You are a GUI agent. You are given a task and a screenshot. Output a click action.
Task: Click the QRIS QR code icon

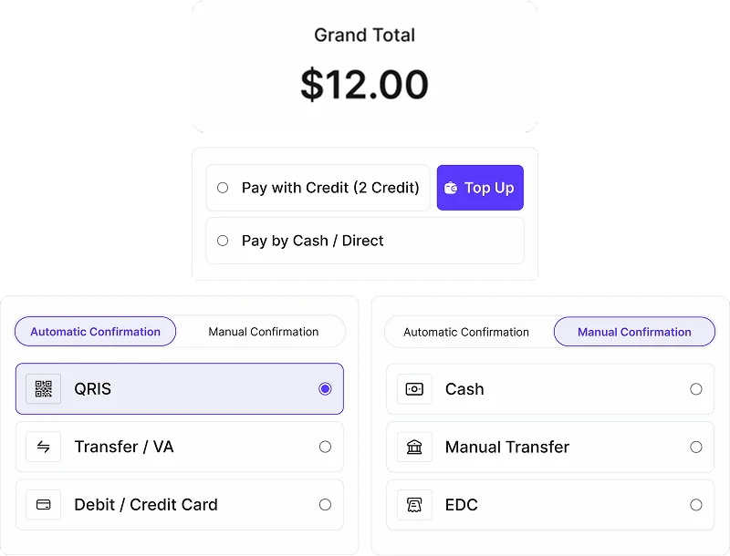pos(43,389)
